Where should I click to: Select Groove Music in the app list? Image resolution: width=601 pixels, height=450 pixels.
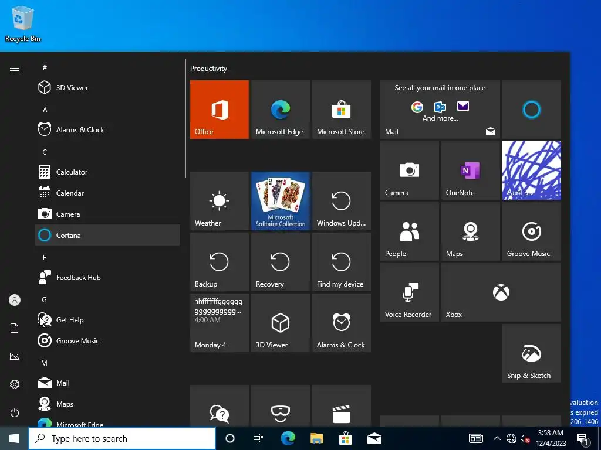[x=107, y=340]
